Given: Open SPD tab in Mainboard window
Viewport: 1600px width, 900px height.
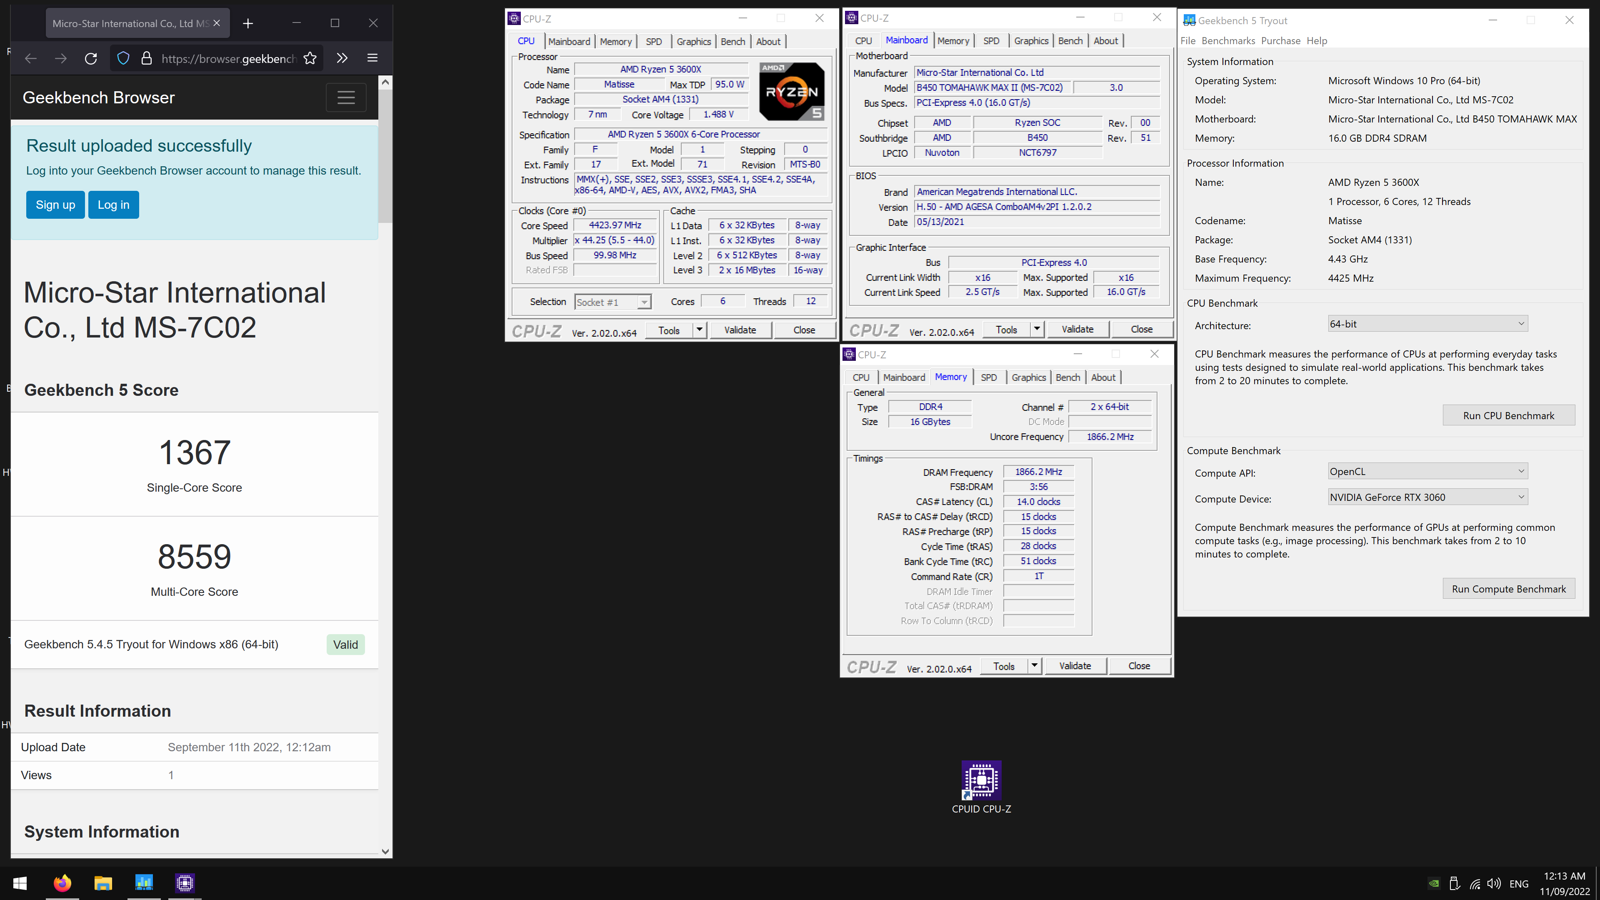Looking at the screenshot, I should pos(991,41).
